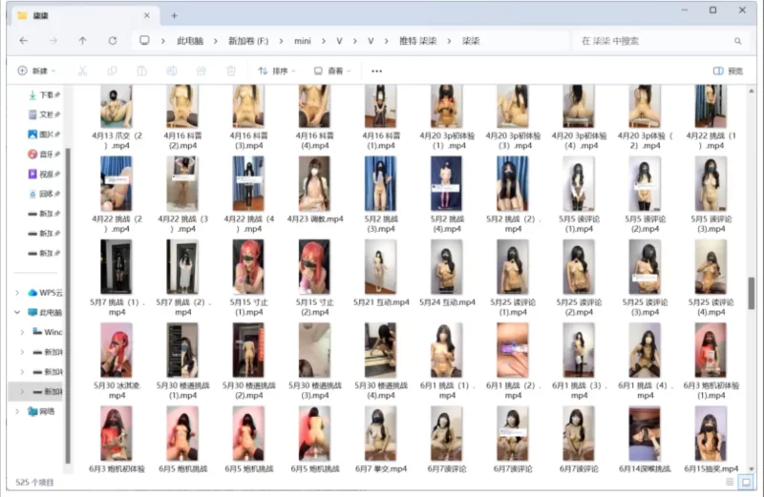Collapse the 此电脑 tree node

point(17,312)
